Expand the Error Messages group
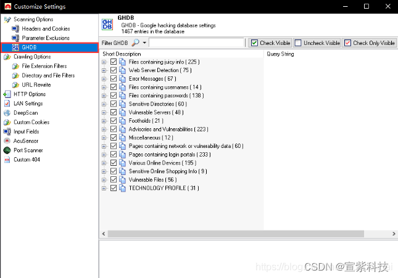The image size is (398, 278). click(104, 79)
